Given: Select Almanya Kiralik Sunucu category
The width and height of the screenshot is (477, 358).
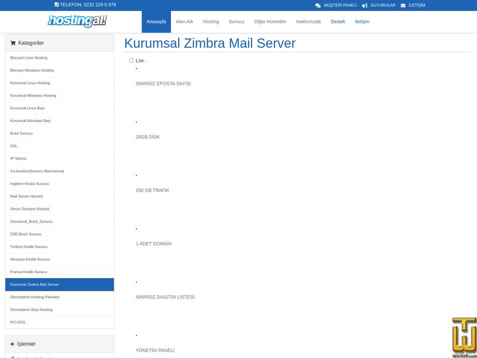Looking at the screenshot, I should [x=60, y=260].
